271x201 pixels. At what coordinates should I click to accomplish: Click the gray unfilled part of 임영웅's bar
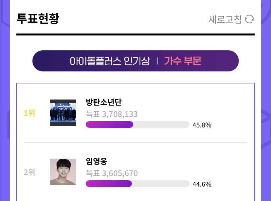[161, 184]
